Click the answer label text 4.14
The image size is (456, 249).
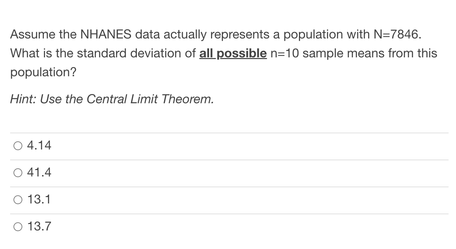pos(39,145)
